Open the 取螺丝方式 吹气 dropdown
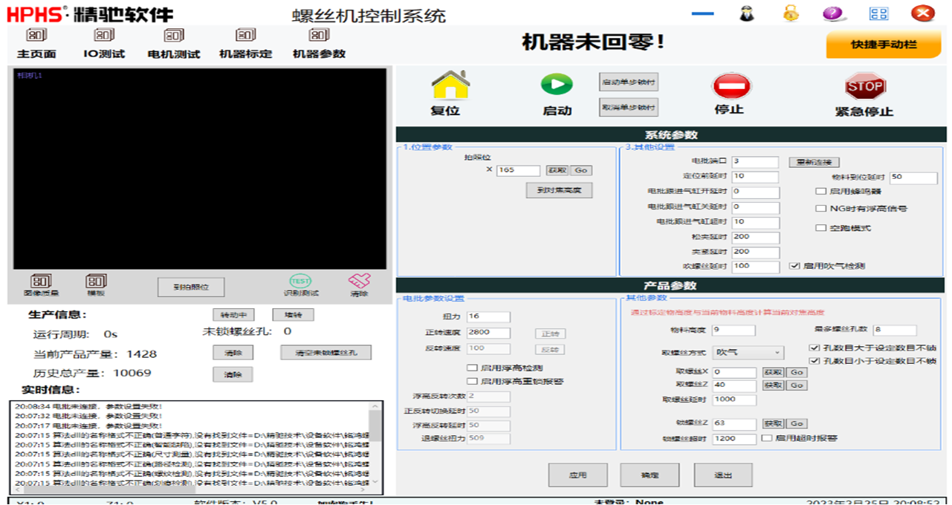The width and height of the screenshot is (952, 505). pyautogui.click(x=748, y=352)
